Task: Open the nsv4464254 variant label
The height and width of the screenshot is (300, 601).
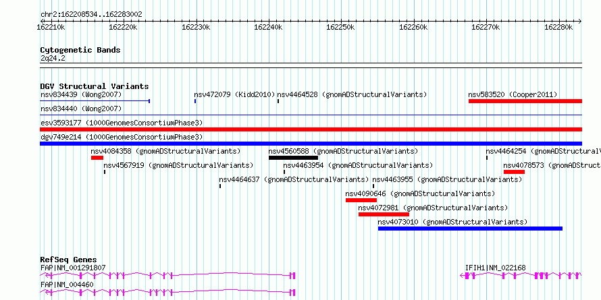Action: (543, 151)
